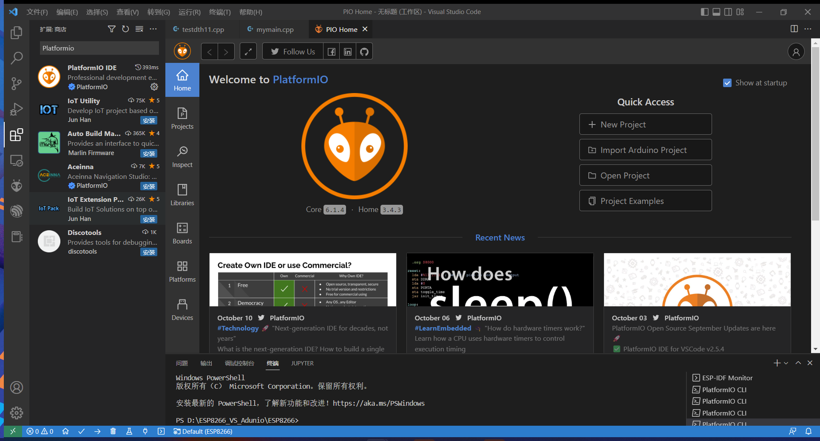Open Remote Explorer in activity bar
Viewport: 820px width, 441px height.
click(x=16, y=161)
